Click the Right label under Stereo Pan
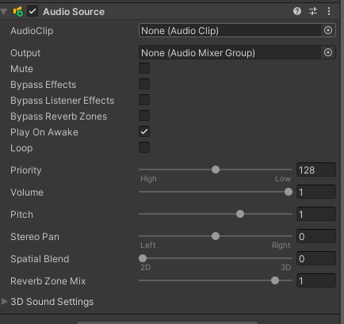 (x=281, y=246)
